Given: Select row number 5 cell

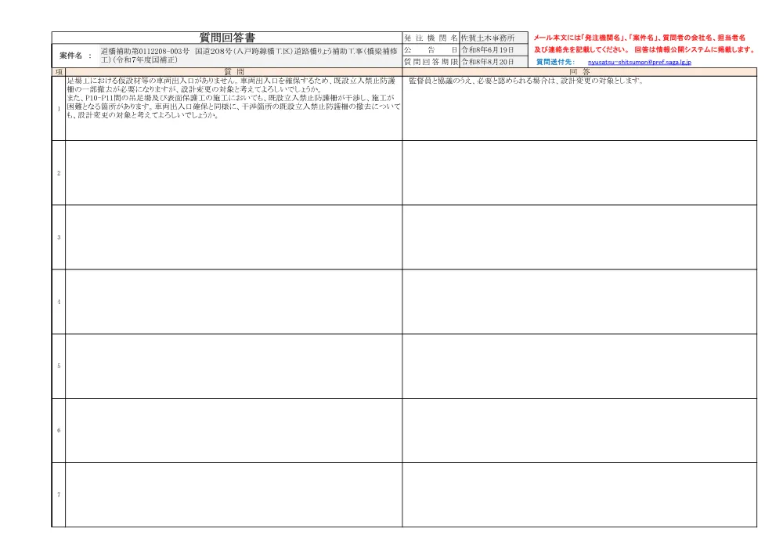Looking at the screenshot, I should click(59, 366).
